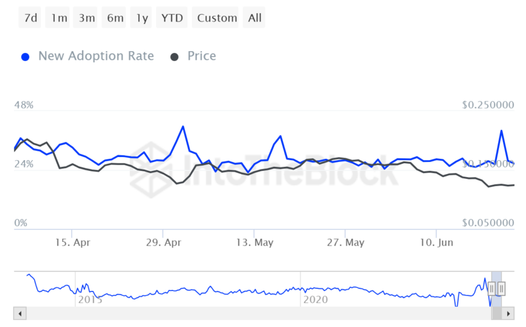Select the 6m range option
Screen dimensions: 526x327
[x=115, y=18]
